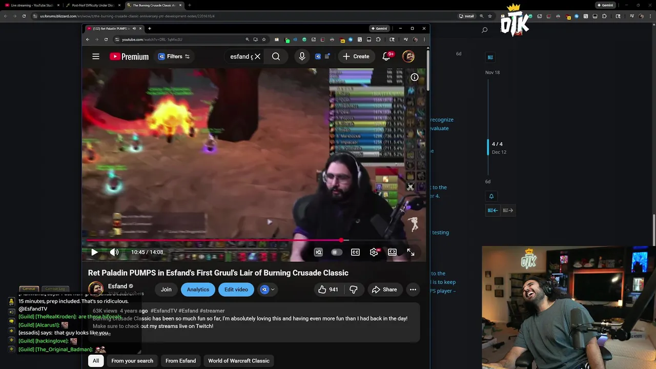The image size is (656, 369).
Task: Click the Join channel button
Action: pos(166,290)
